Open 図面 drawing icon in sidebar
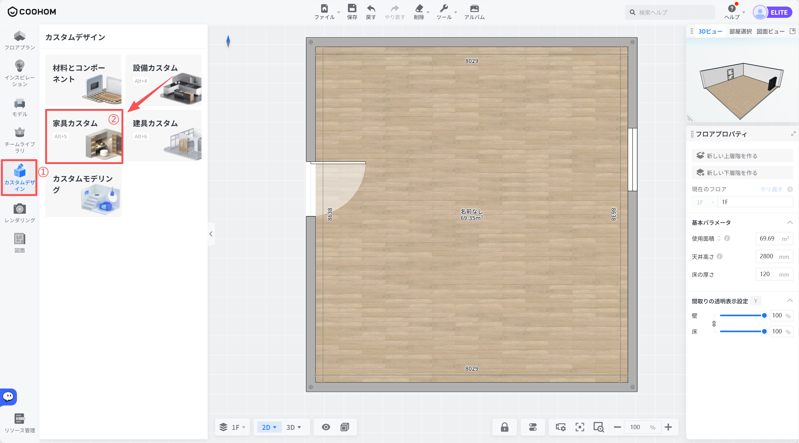The image size is (799, 443). point(19,243)
